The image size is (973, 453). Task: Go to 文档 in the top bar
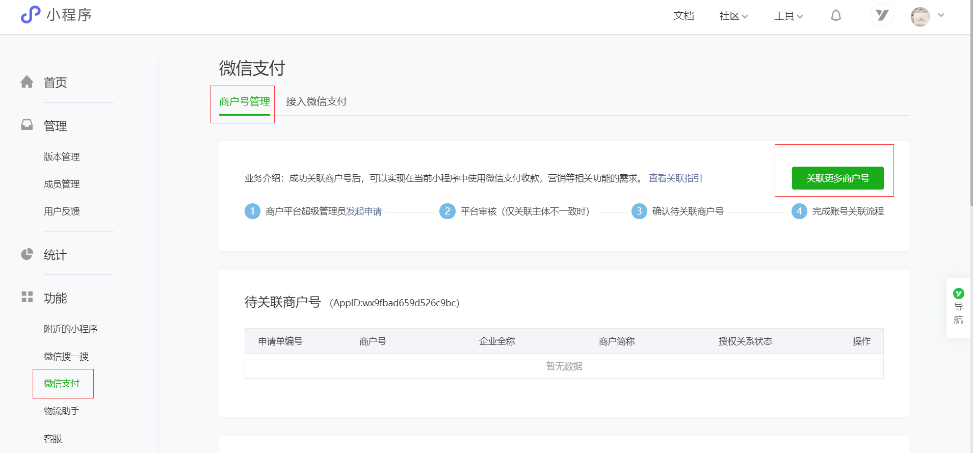coord(683,16)
